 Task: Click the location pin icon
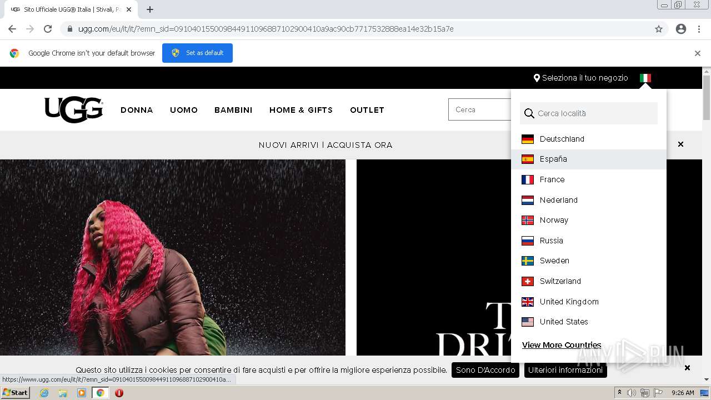[x=537, y=78]
